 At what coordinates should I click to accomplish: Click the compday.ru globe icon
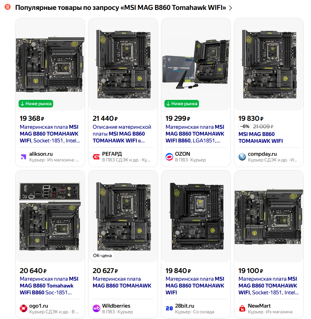pos(242,157)
